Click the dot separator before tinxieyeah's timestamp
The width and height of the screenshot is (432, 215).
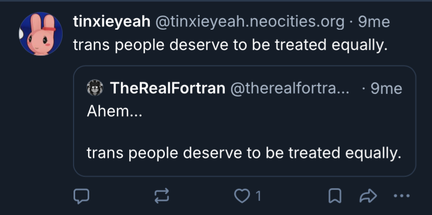point(351,22)
